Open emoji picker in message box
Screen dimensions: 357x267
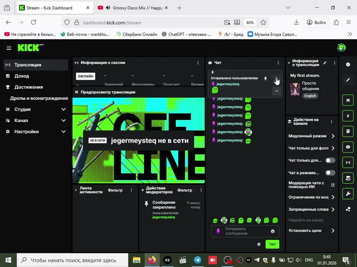pos(273,231)
